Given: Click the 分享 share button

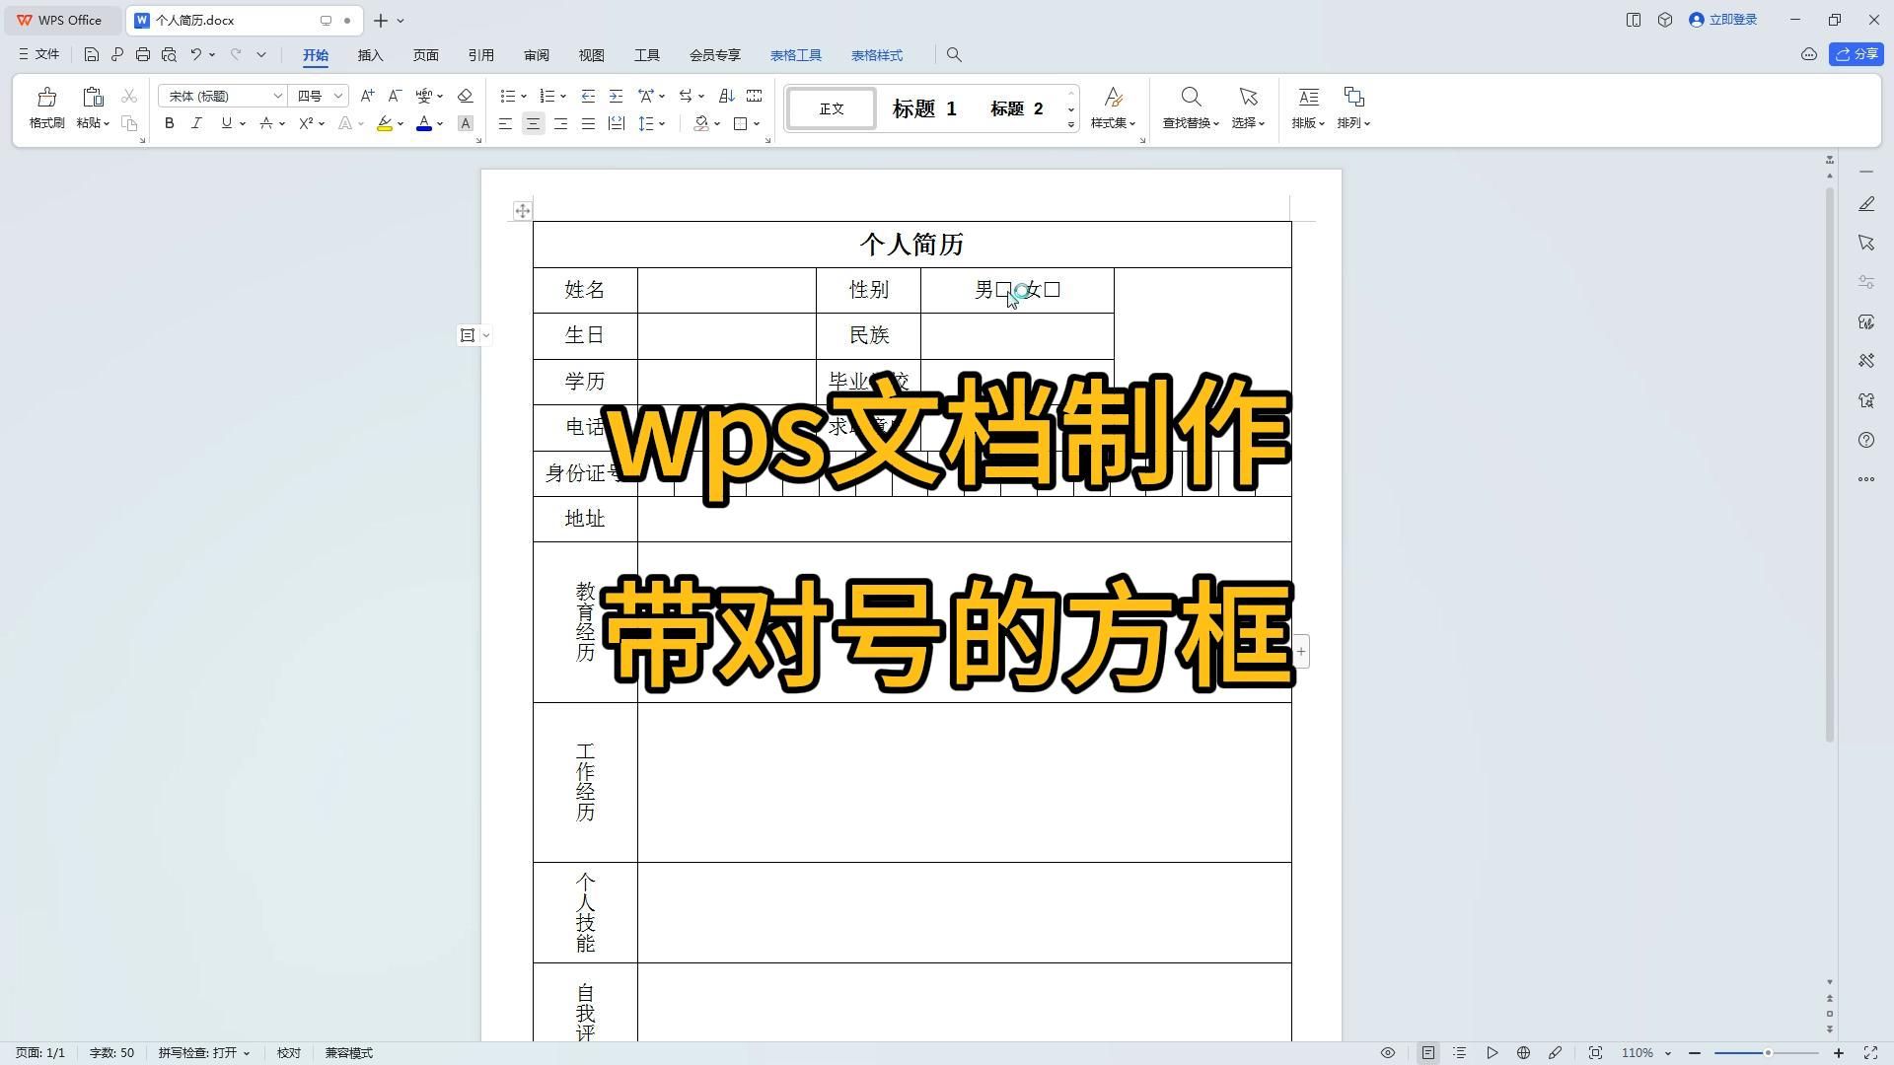Looking at the screenshot, I should click(1857, 54).
